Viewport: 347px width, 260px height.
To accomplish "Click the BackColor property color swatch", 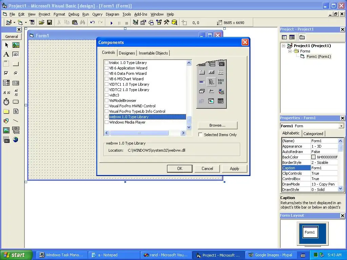I will pos(313,157).
